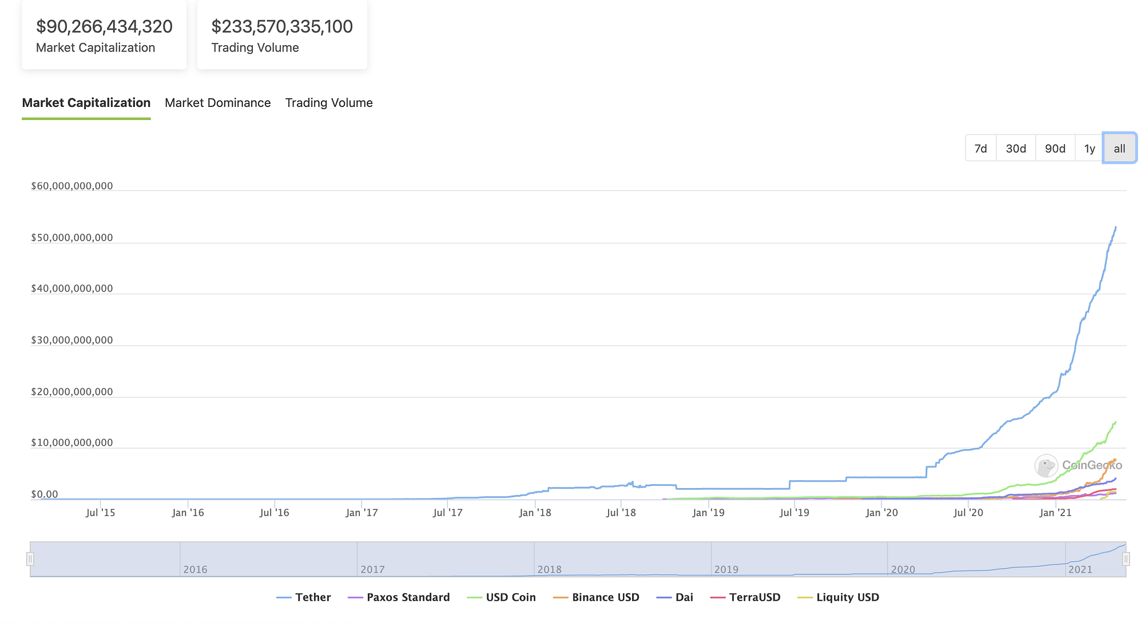
Task: Click the all range button
Action: pyautogui.click(x=1119, y=149)
